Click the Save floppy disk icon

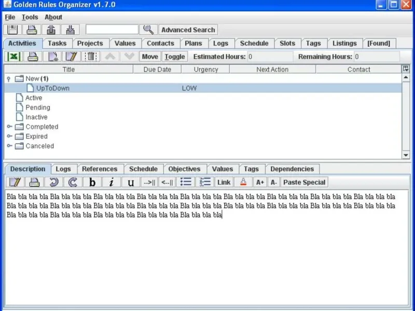[x=12, y=30]
